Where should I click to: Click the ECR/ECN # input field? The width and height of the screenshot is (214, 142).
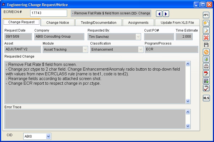(x=49, y=13)
